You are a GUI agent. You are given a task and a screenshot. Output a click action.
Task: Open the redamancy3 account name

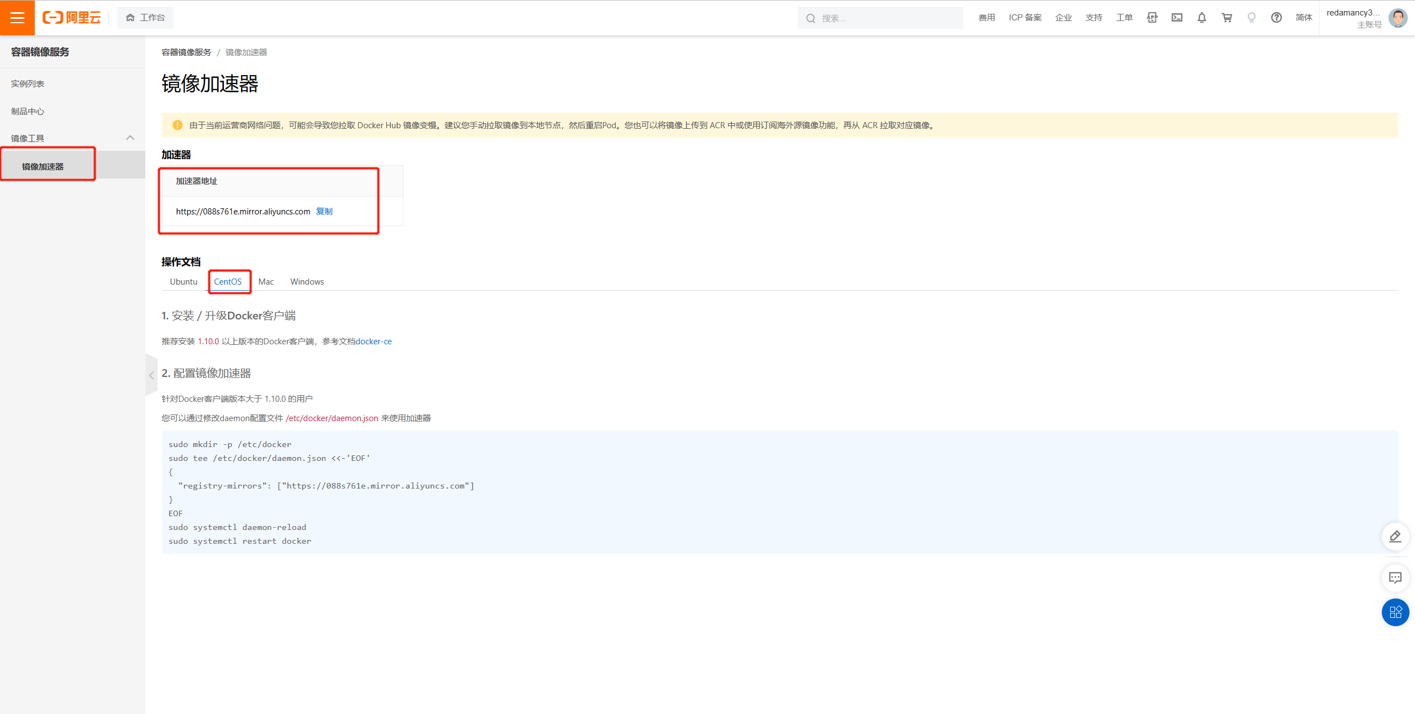point(1353,13)
